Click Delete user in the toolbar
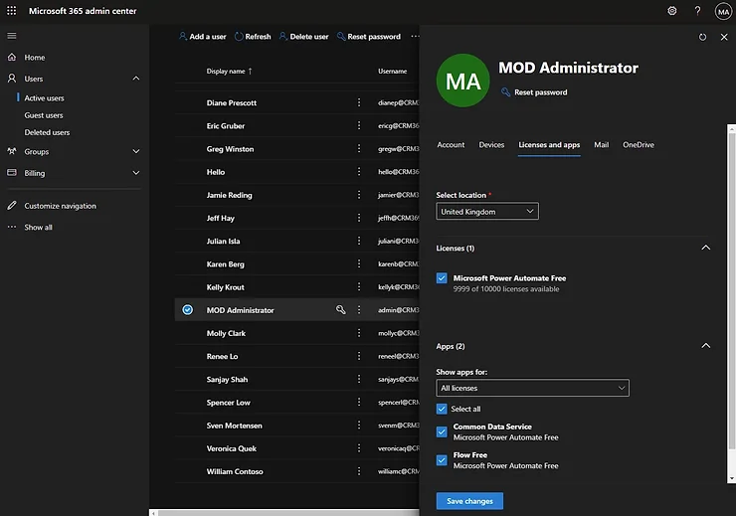Screen dimensions: 736x516 [x=303, y=36]
